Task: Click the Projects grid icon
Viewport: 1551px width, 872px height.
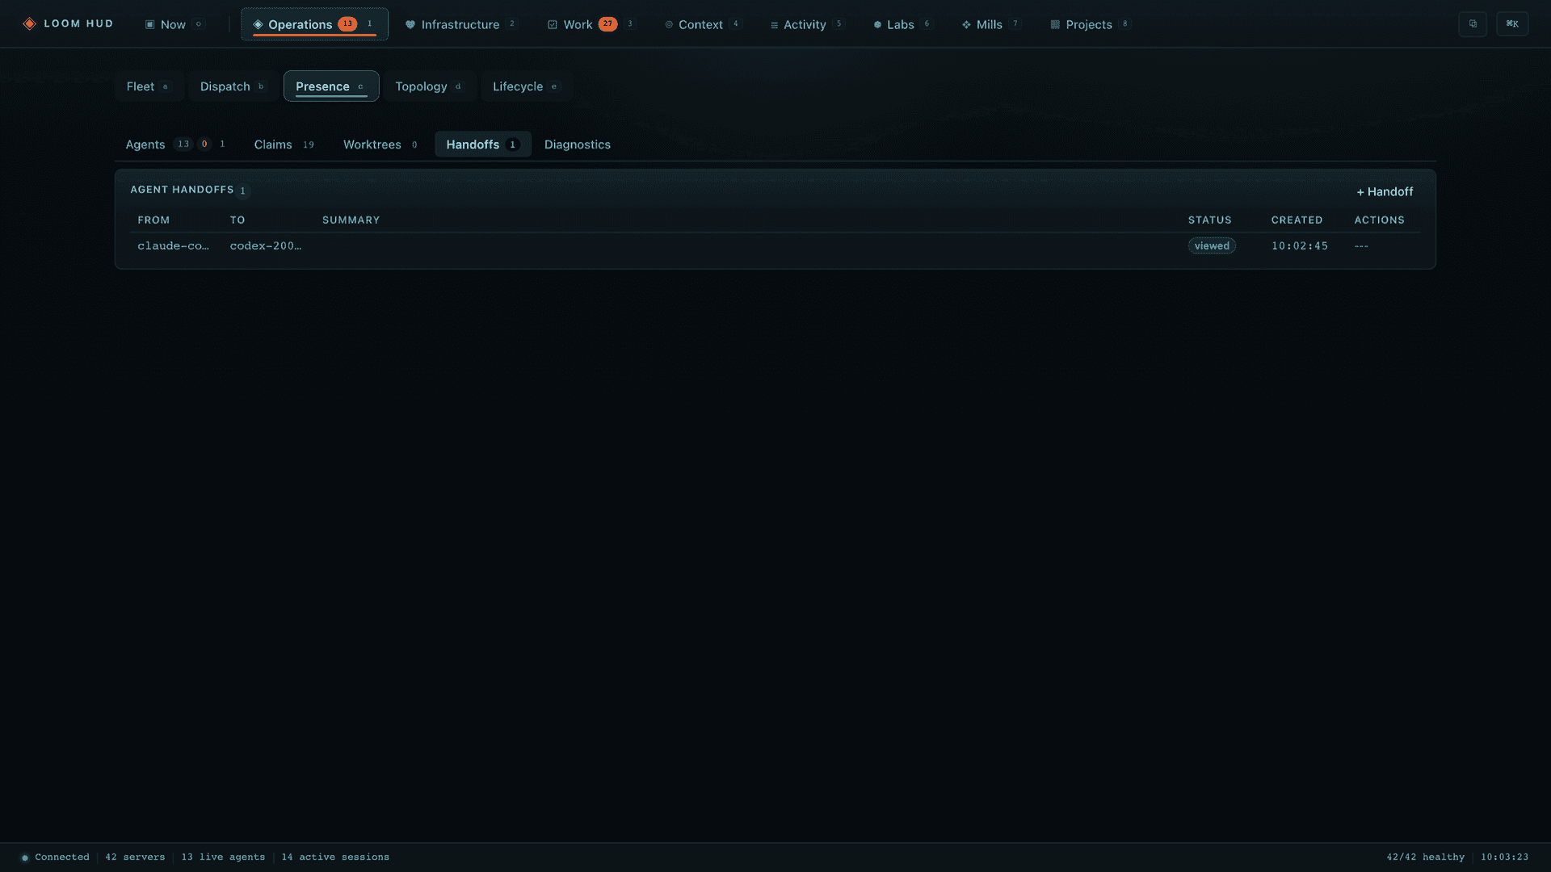Action: pyautogui.click(x=1055, y=25)
